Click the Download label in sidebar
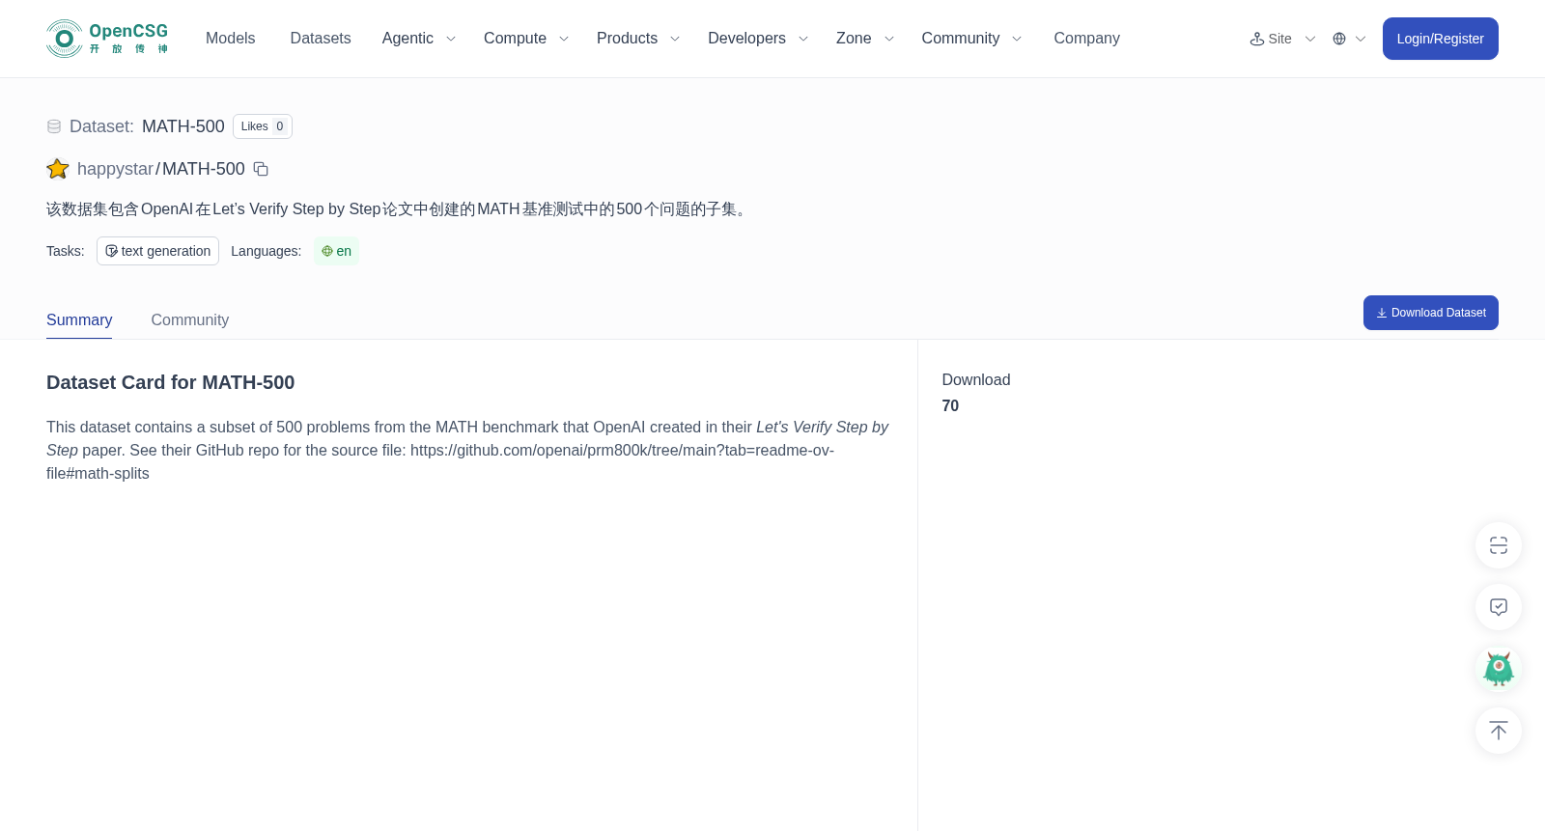This screenshot has width=1545, height=831. 976,380
